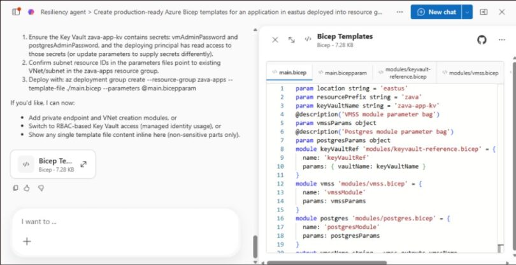Click the code line 'param location string'

pyautogui.click(x=352, y=89)
